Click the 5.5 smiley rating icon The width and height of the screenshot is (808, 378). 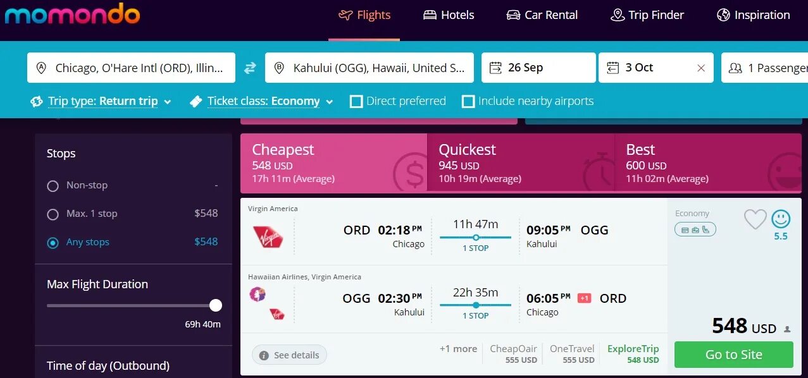pyautogui.click(x=781, y=219)
